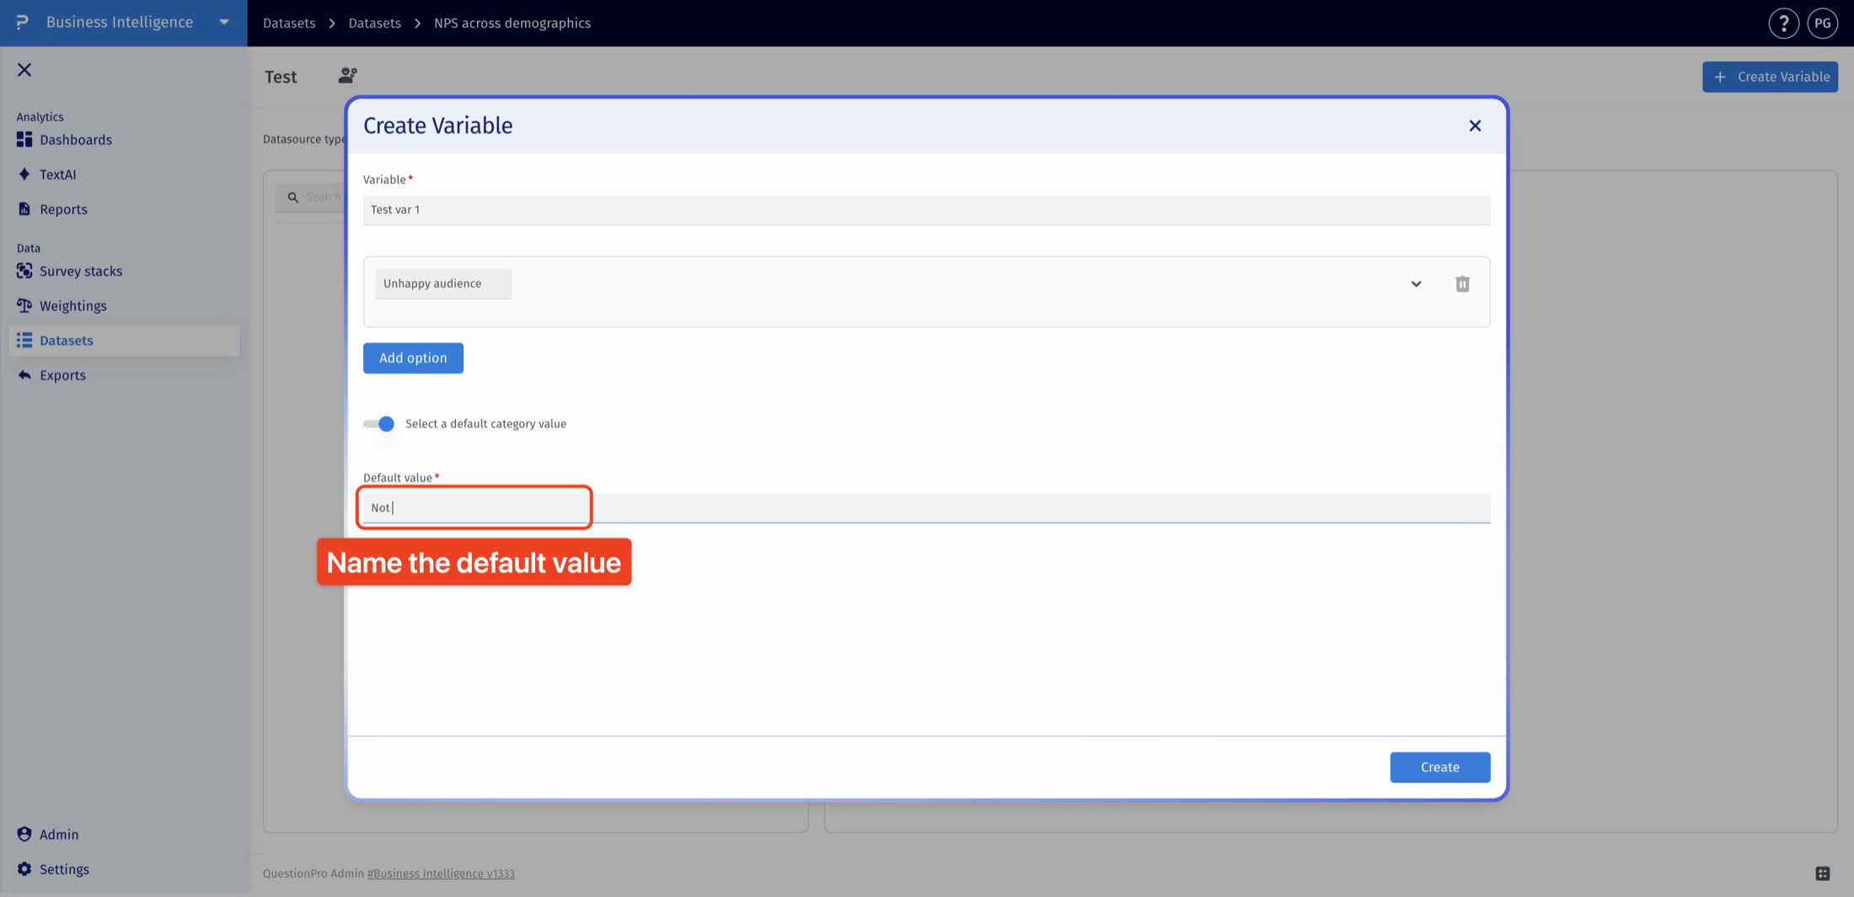Toggle the default category value switch
This screenshot has height=897, width=1854.
click(379, 424)
